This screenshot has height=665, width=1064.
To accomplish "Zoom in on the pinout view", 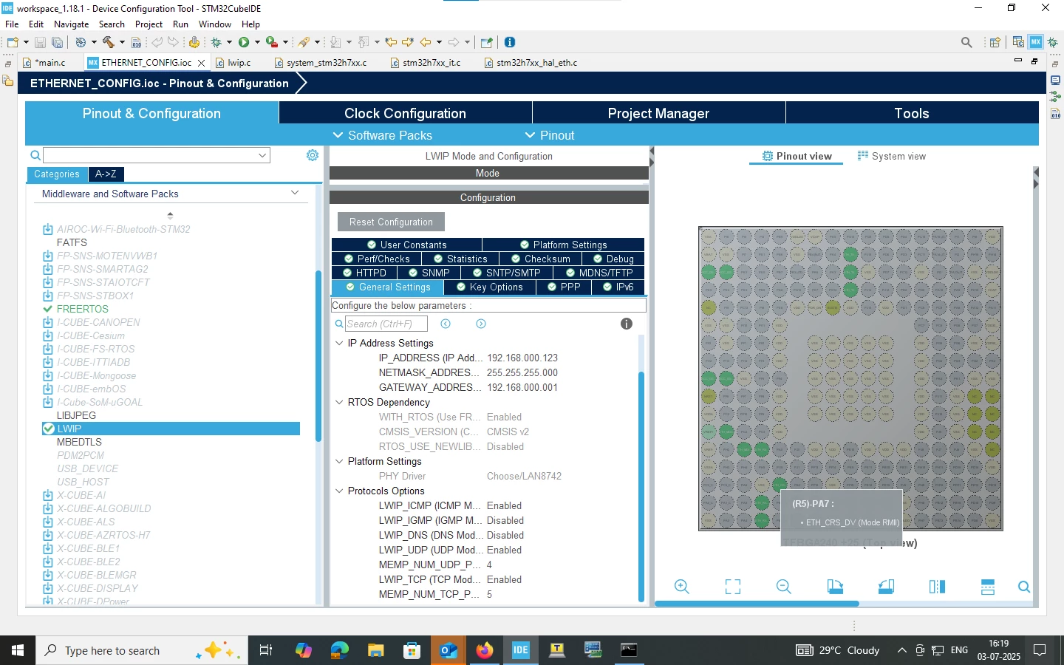I will [681, 587].
